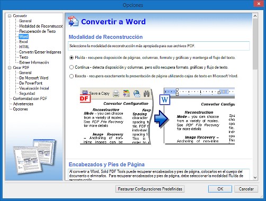Screen dimensions: 266x201
Task: Click the Encabezados y Pies de Página heading
Action: (x=107, y=165)
